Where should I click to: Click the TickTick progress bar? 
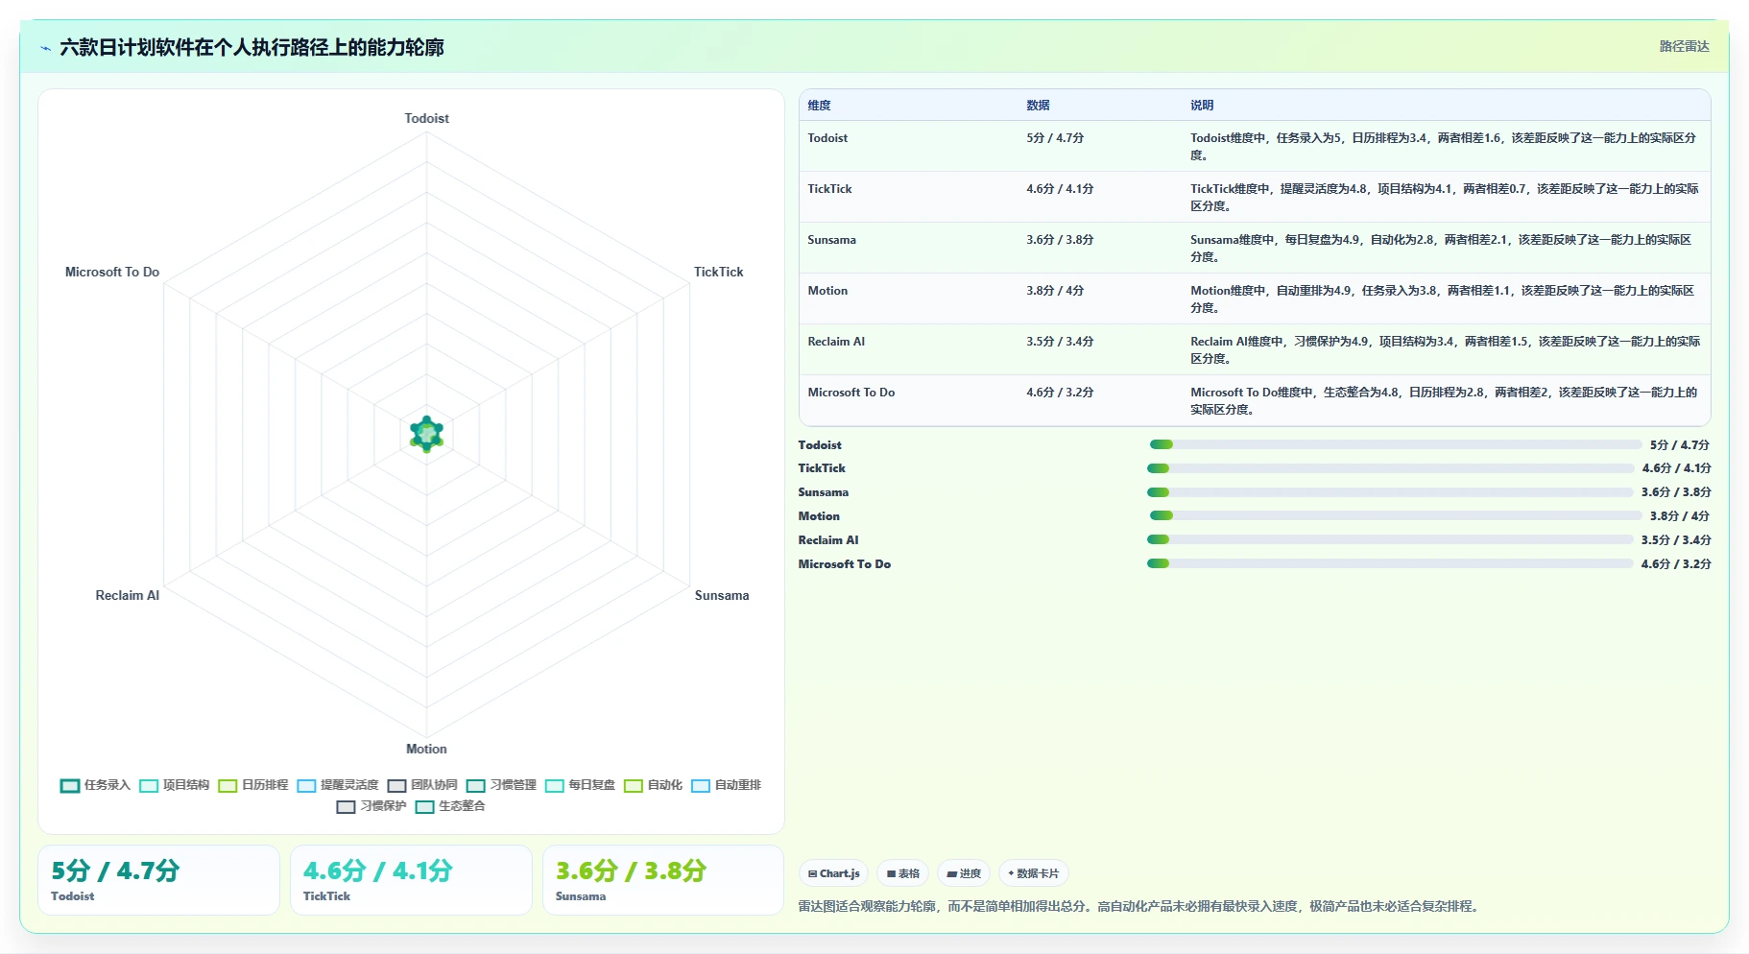pyautogui.click(x=1391, y=468)
